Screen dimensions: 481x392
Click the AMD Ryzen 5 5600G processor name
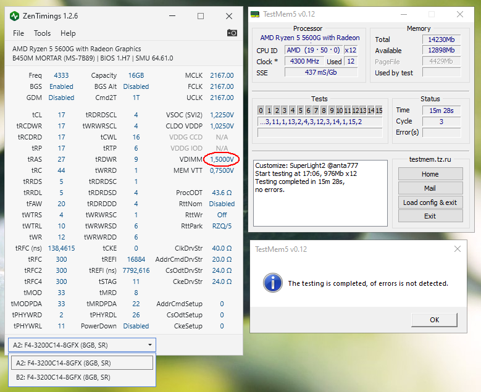point(310,38)
